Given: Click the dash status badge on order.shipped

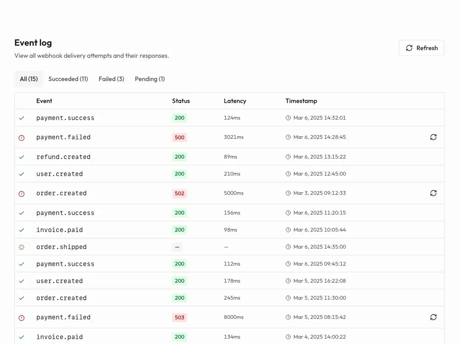Looking at the screenshot, I should pos(177,247).
